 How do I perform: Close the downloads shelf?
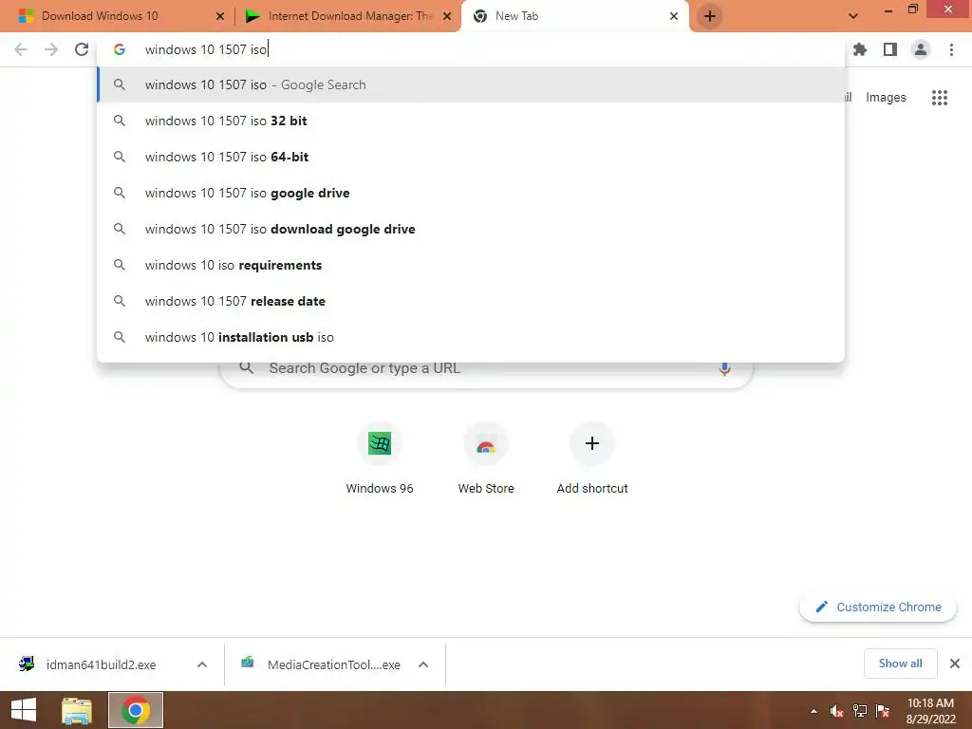pos(955,664)
